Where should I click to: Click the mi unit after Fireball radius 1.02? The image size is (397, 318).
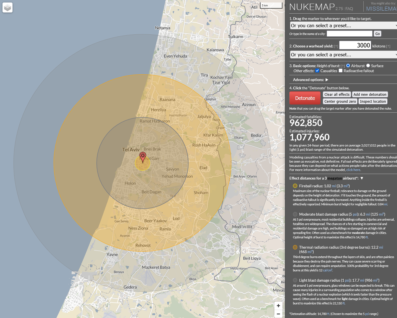pos(334,186)
